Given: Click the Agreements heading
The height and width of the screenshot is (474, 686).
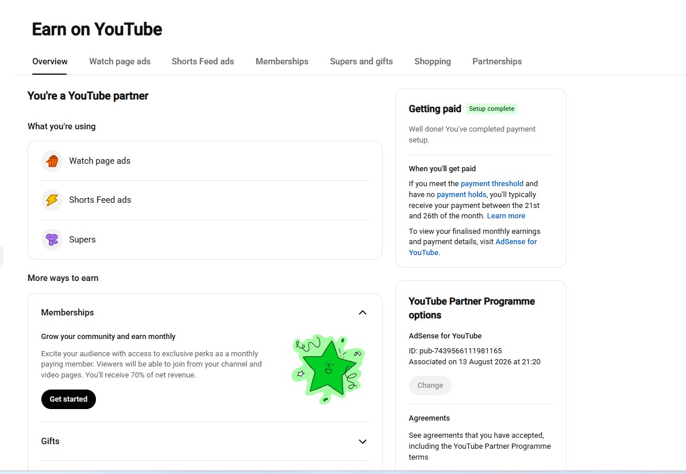Looking at the screenshot, I should [429, 418].
